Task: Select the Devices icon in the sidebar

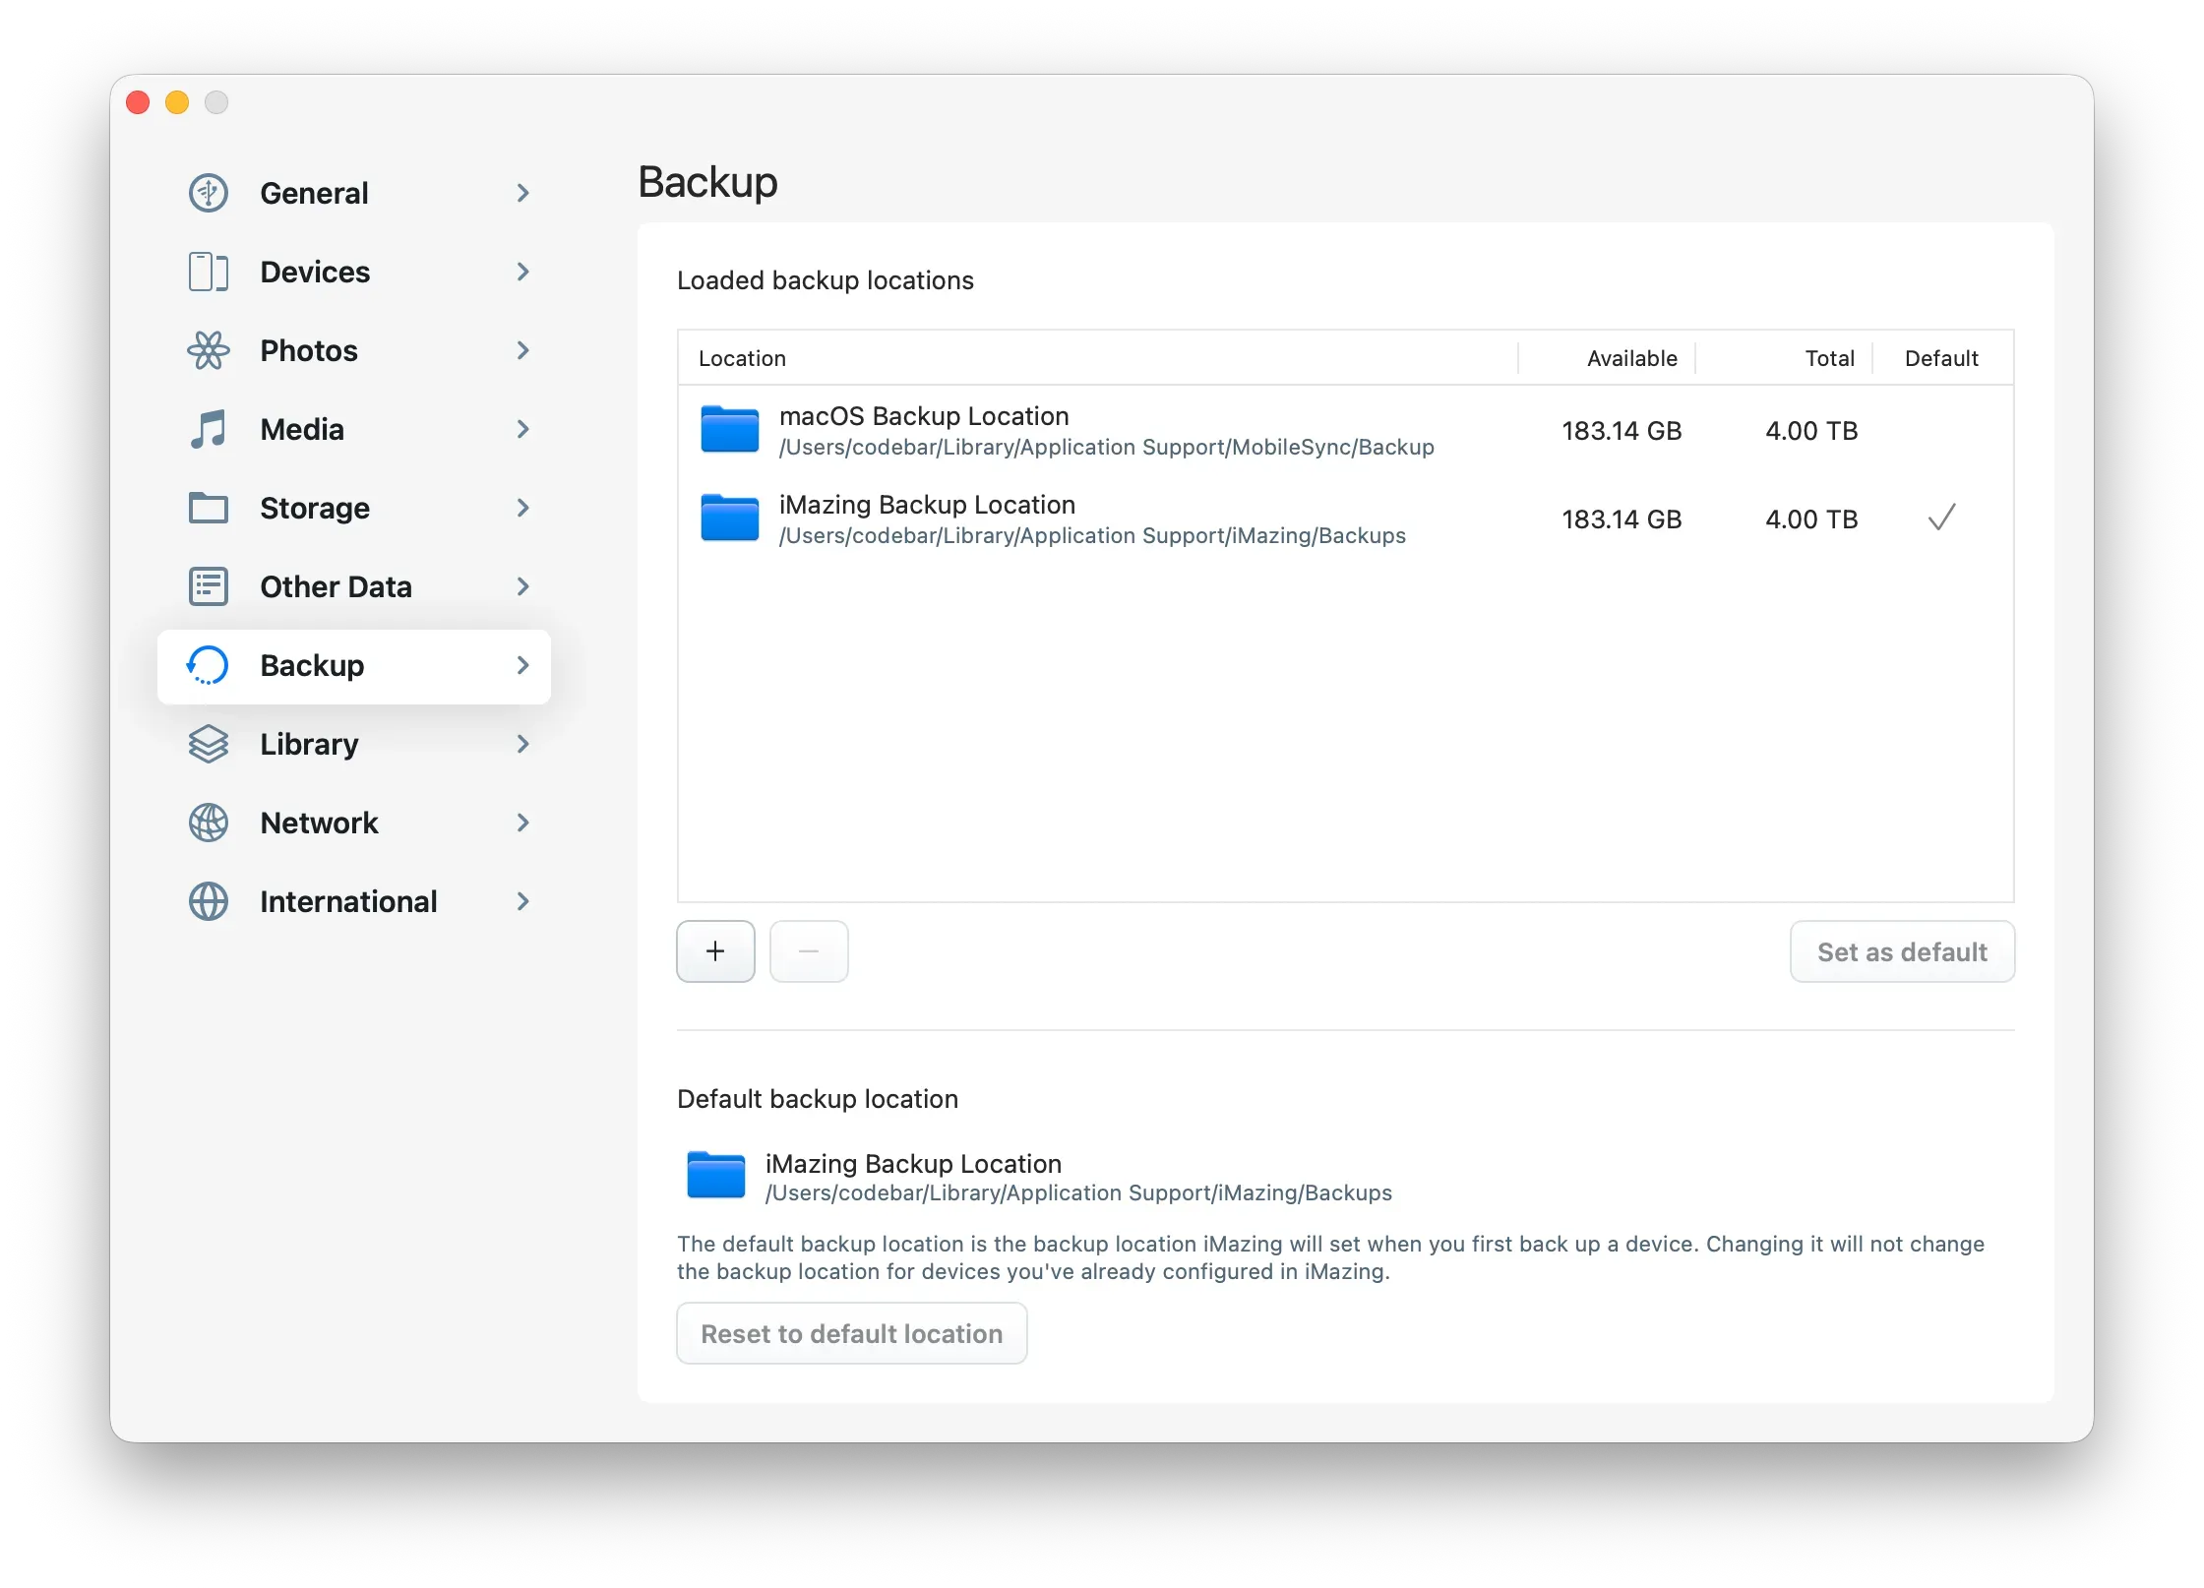Action: pyautogui.click(x=208, y=272)
